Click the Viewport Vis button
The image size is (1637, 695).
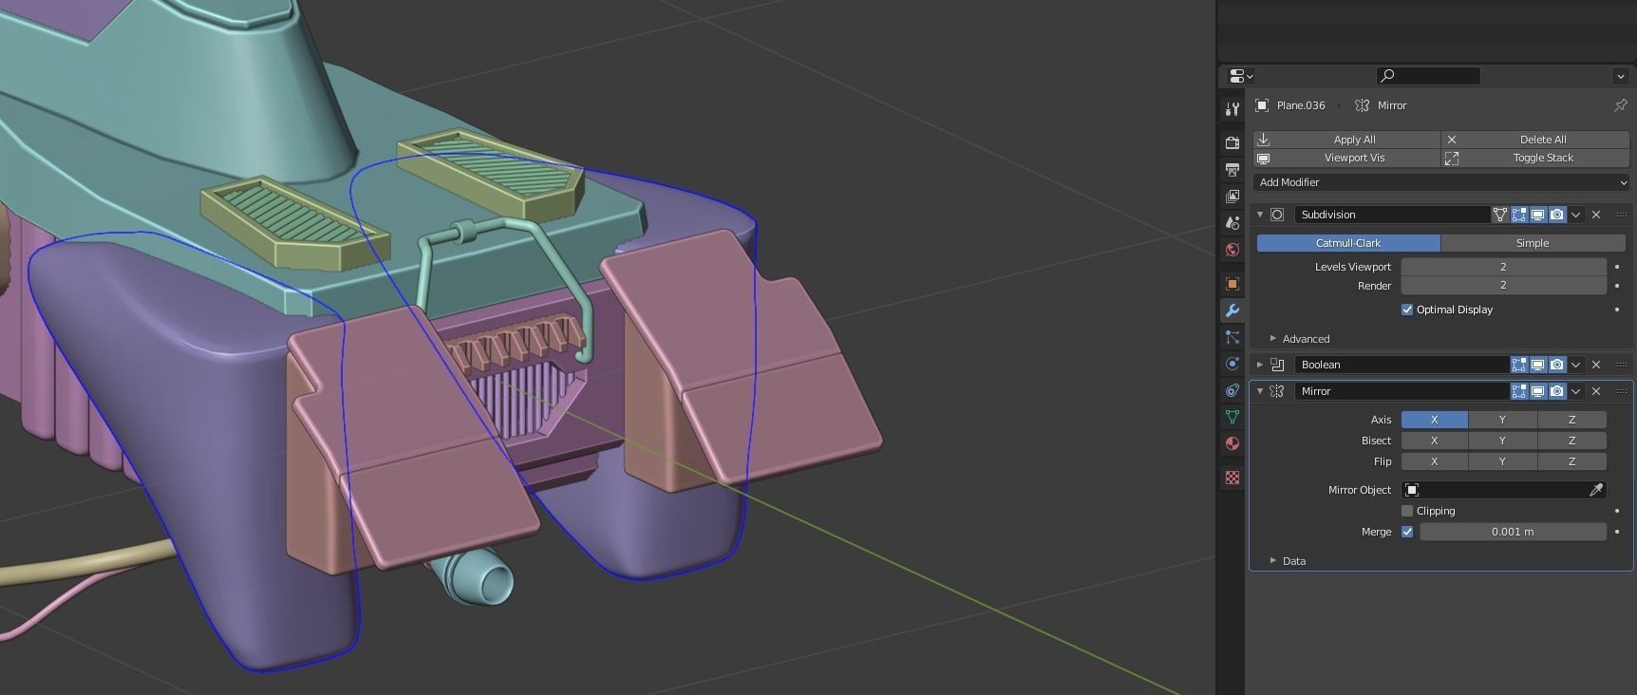coord(1346,158)
